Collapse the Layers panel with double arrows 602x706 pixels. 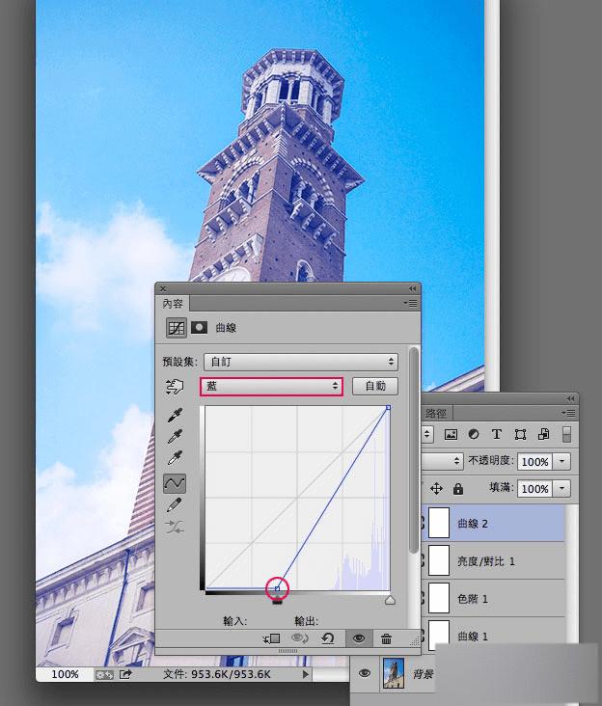pyautogui.click(x=570, y=398)
